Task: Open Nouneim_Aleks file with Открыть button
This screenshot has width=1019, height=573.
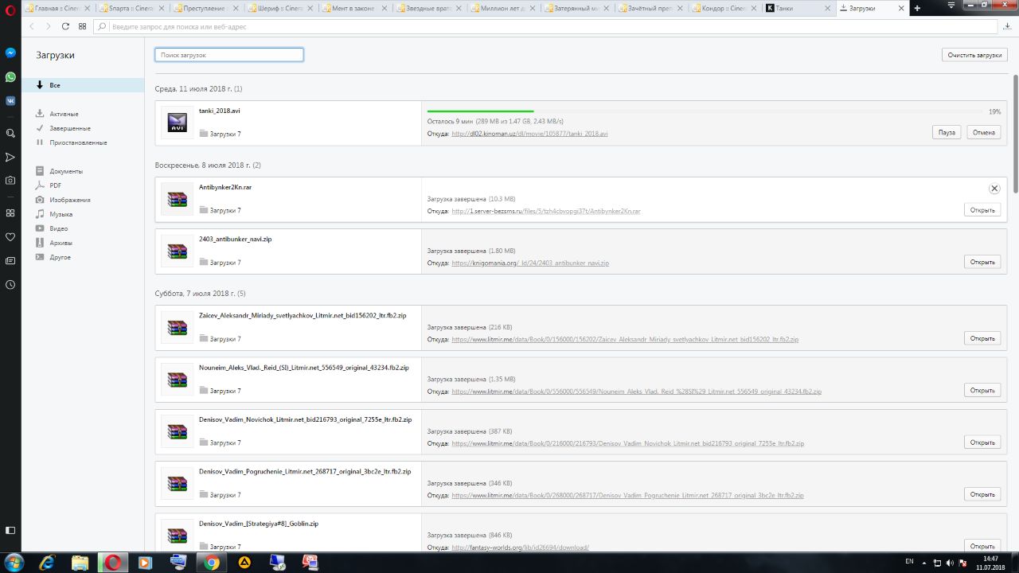Action: [982, 390]
